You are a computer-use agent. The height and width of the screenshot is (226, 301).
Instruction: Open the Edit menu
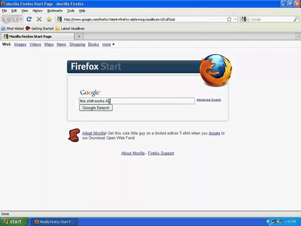[x=14, y=11]
